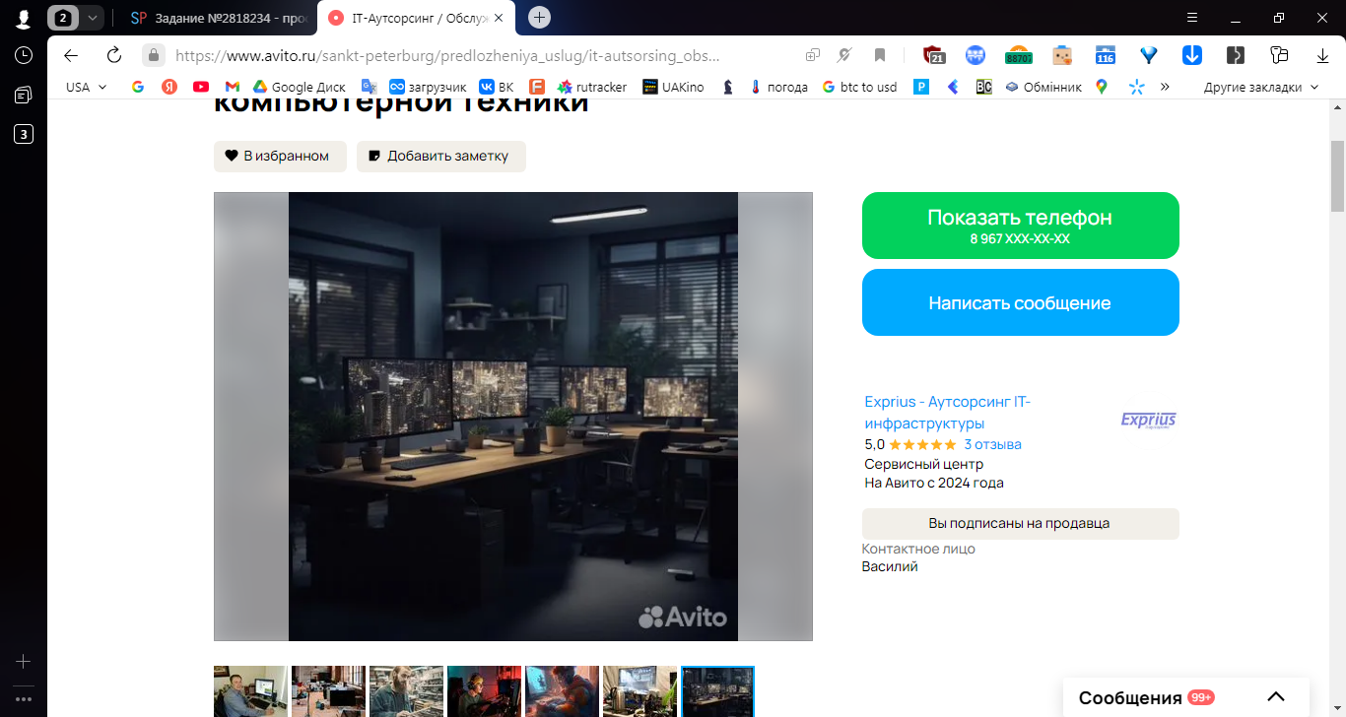1346x717 pixels.
Task: Select thumbnail of man at desk
Action: click(251, 691)
